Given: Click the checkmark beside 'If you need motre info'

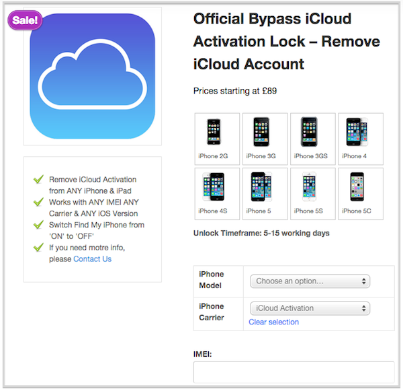Looking at the screenshot, I should coord(38,247).
